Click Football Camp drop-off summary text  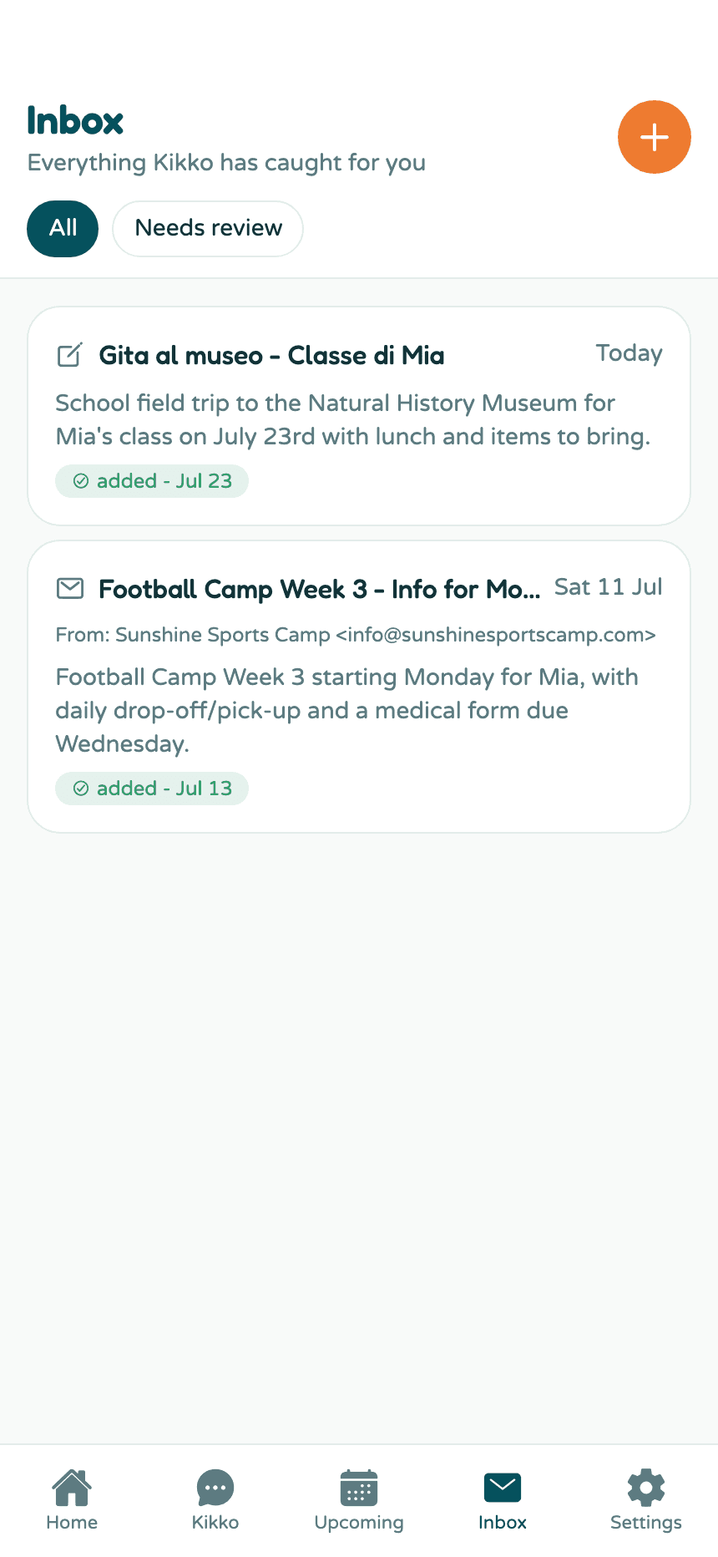[346, 710]
